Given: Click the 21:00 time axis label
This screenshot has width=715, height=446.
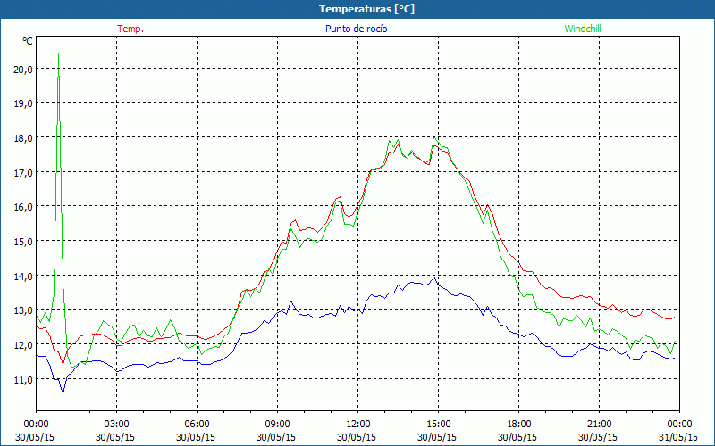Looking at the screenshot, I should [x=599, y=425].
